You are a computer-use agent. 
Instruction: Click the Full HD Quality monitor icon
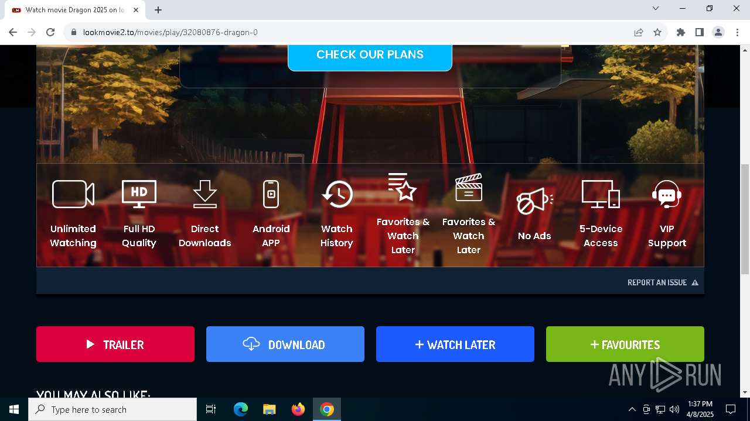(139, 194)
